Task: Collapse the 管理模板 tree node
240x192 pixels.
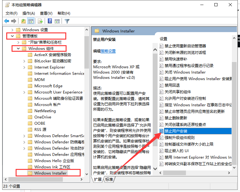Action: point(12,36)
